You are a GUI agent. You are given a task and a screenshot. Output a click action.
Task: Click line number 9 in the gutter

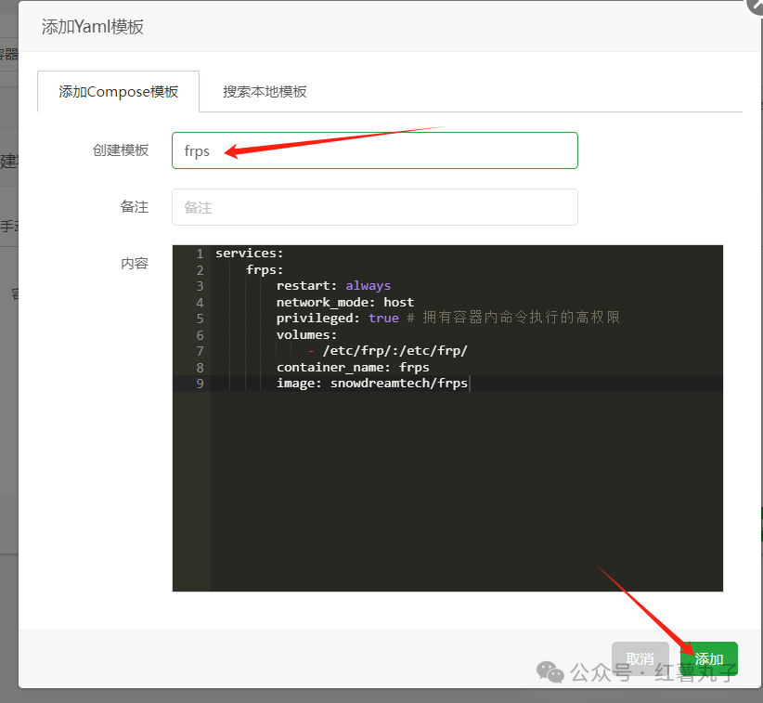200,384
